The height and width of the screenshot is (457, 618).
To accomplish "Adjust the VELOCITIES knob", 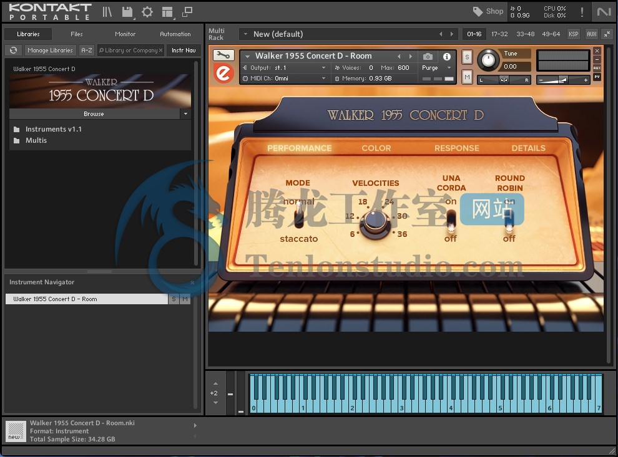I will (x=375, y=223).
